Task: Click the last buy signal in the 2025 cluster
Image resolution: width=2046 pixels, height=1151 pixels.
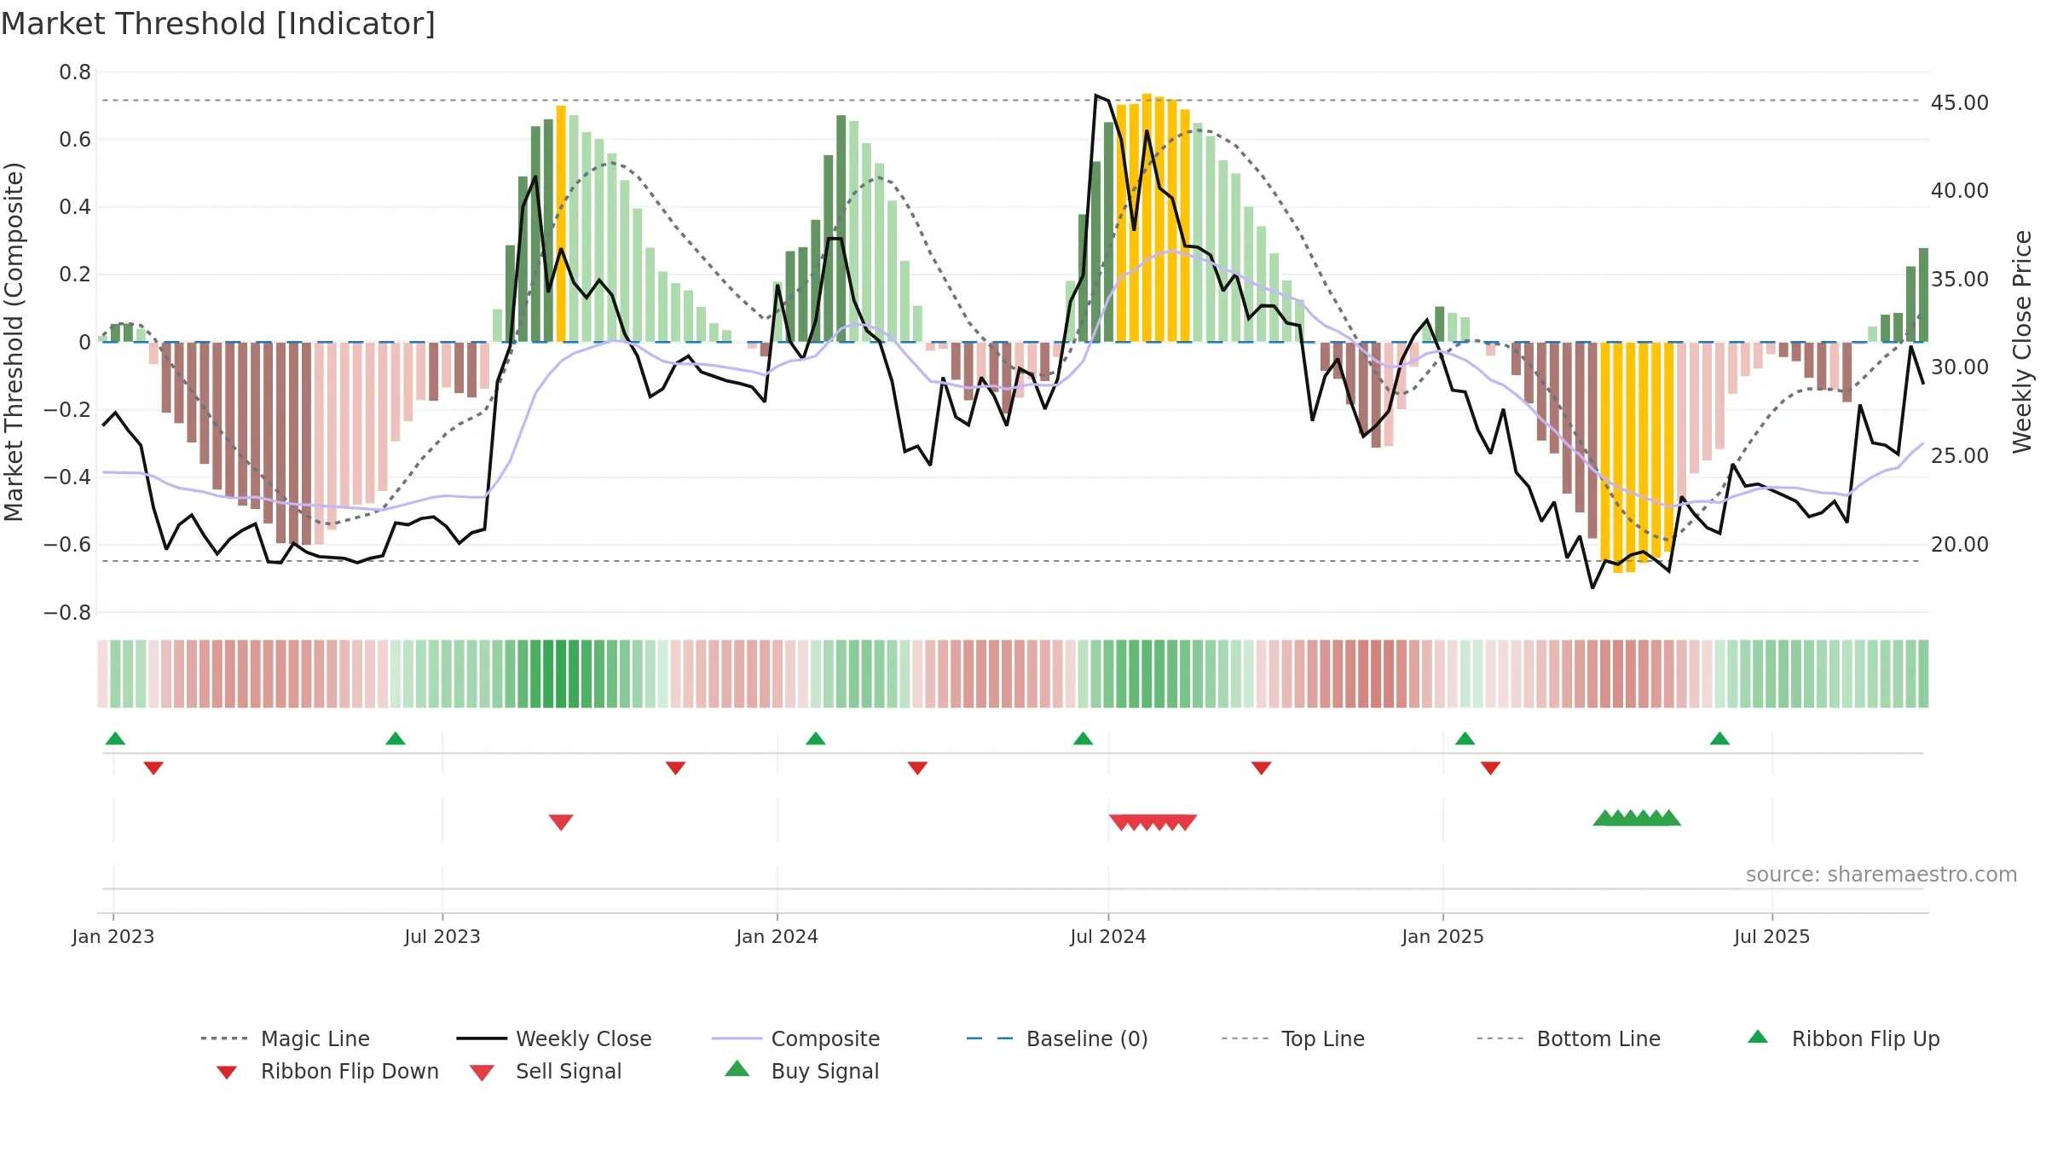Action: click(x=1669, y=818)
